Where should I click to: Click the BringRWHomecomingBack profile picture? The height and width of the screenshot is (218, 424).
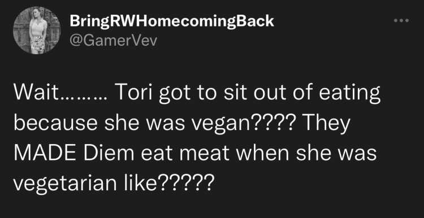[x=37, y=30]
